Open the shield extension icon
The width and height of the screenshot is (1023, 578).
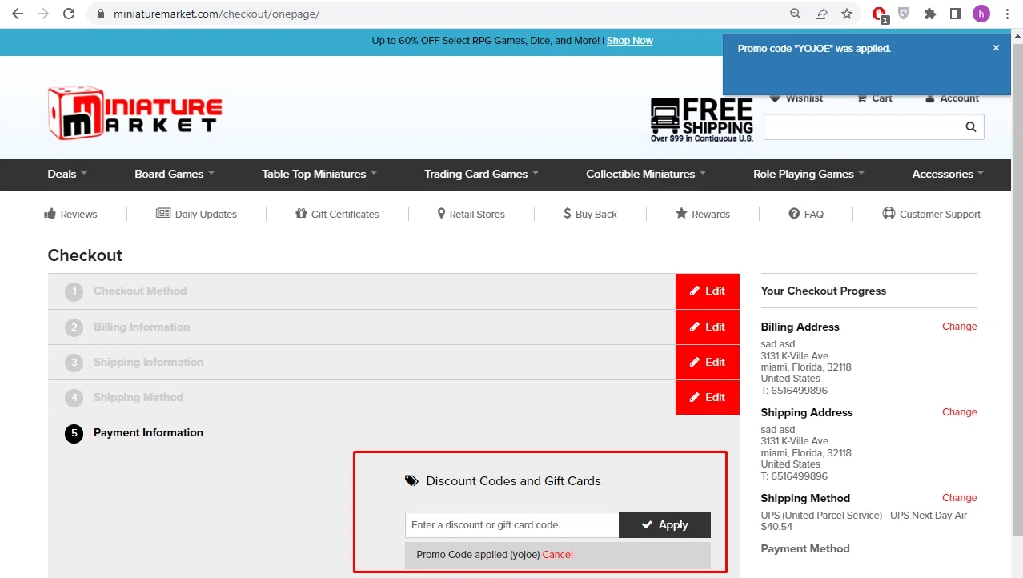(904, 14)
